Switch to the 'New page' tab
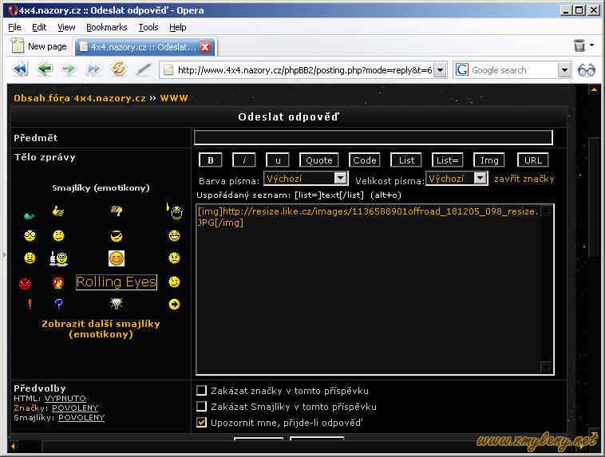Image resolution: width=605 pixels, height=457 pixels. click(x=40, y=46)
